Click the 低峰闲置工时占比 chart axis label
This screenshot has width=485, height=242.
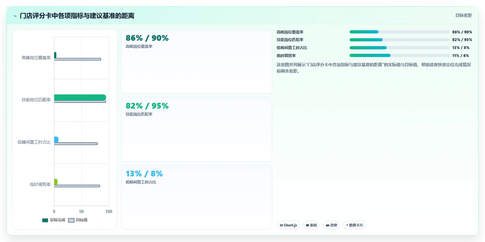point(34,142)
